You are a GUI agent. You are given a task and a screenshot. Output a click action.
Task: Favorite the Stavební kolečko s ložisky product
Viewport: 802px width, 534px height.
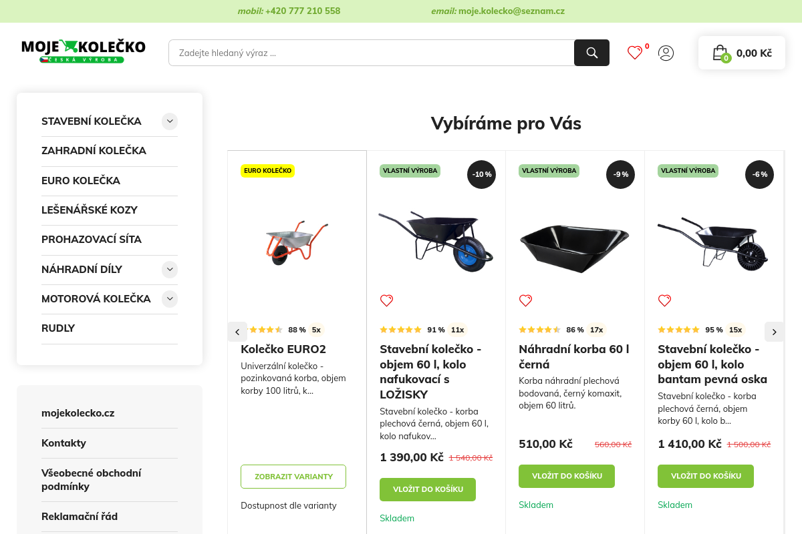click(386, 301)
